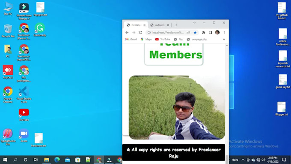Open Mail app from taskbar
The height and width of the screenshot is (164, 291).
click(68, 160)
